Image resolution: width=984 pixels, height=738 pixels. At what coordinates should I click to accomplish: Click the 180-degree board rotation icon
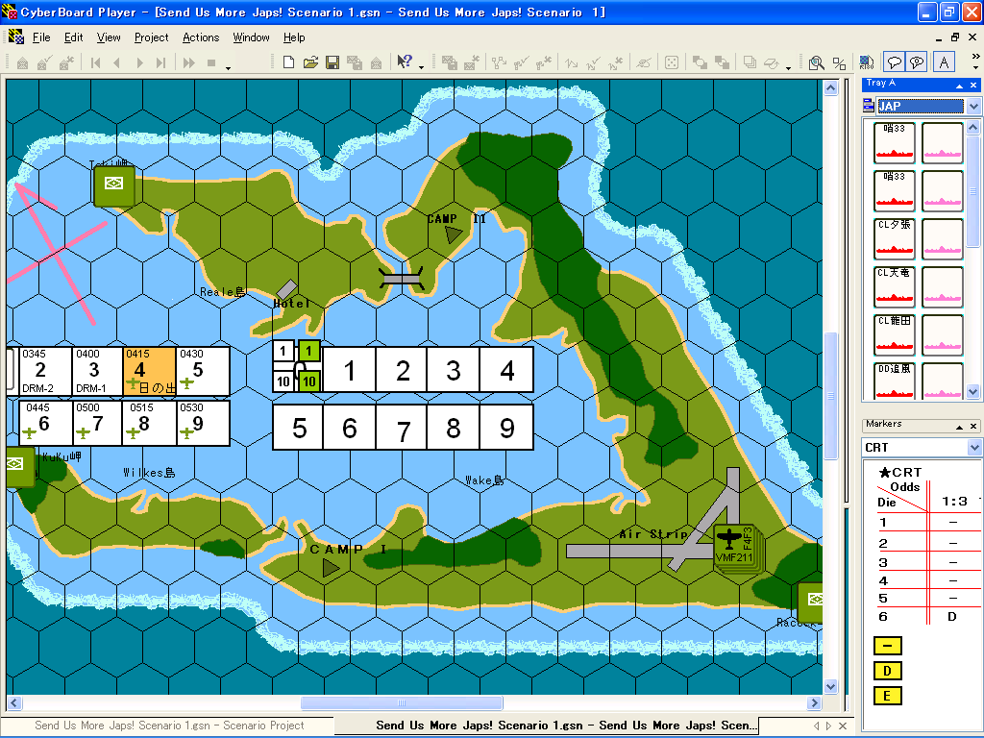(867, 62)
